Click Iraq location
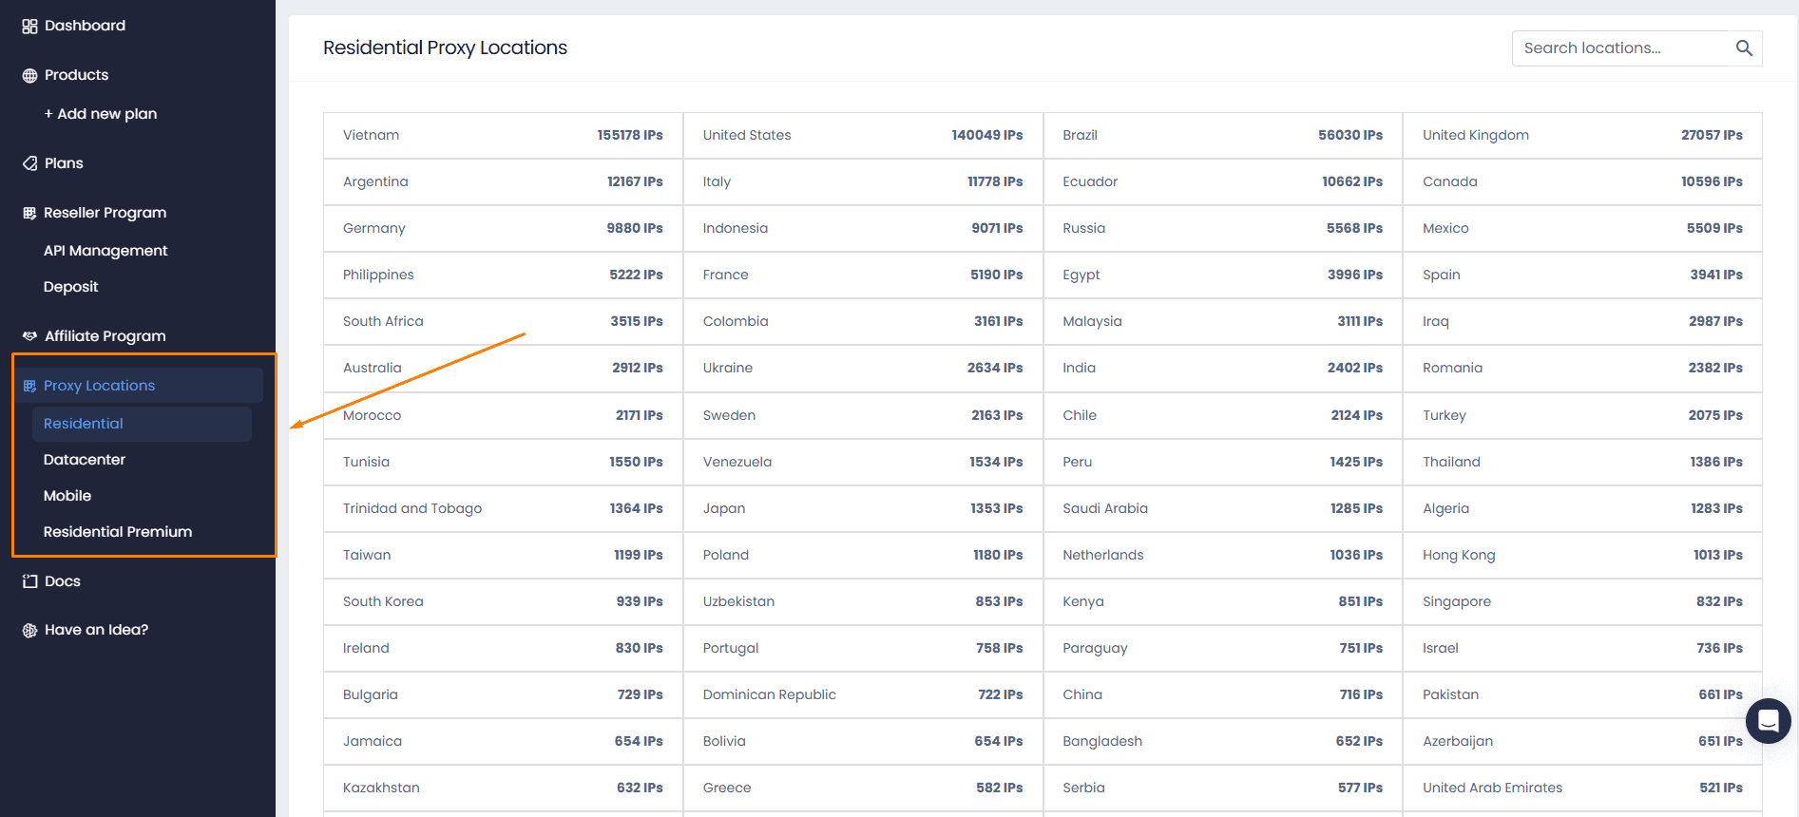This screenshot has height=817, width=1799. (1582, 321)
